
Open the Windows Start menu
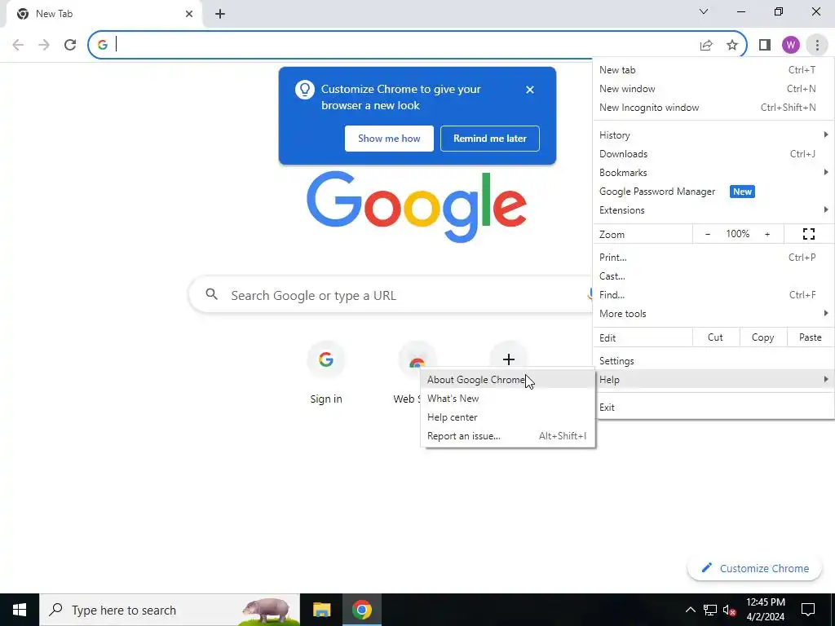coord(20,610)
